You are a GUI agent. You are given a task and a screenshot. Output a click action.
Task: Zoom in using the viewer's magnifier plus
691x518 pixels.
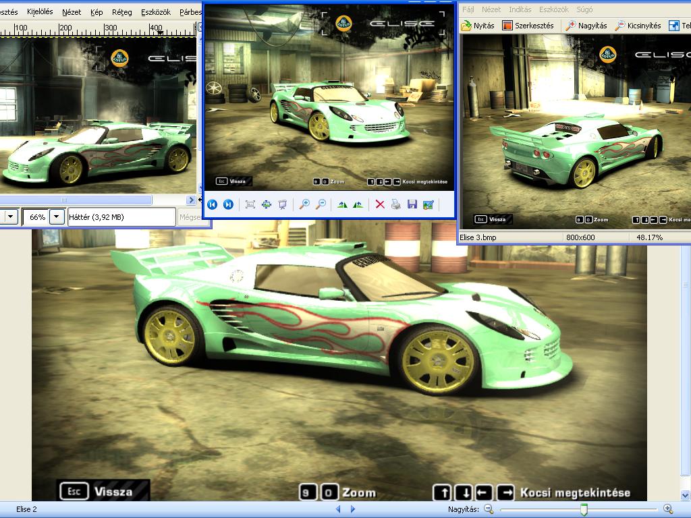pos(304,204)
